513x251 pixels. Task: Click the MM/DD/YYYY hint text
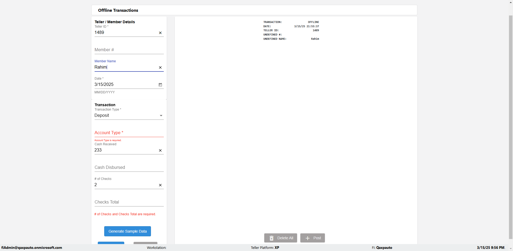point(104,92)
